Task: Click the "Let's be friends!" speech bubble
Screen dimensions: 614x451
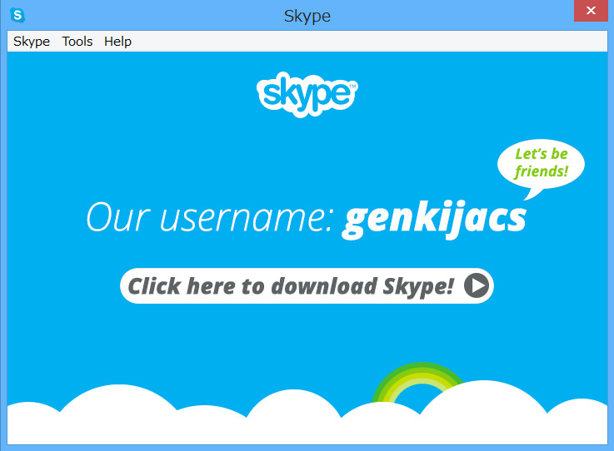Action: pos(541,163)
